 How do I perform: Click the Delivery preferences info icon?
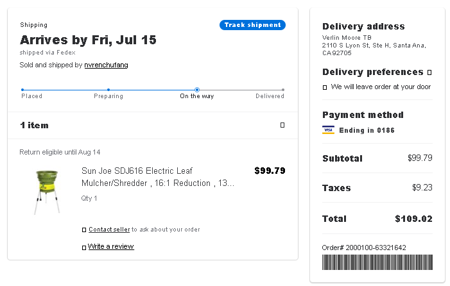coord(429,72)
